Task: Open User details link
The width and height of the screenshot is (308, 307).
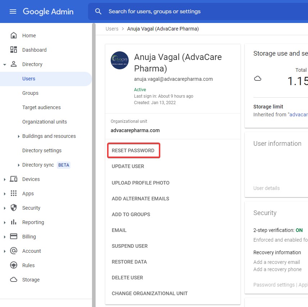Action: (x=267, y=188)
